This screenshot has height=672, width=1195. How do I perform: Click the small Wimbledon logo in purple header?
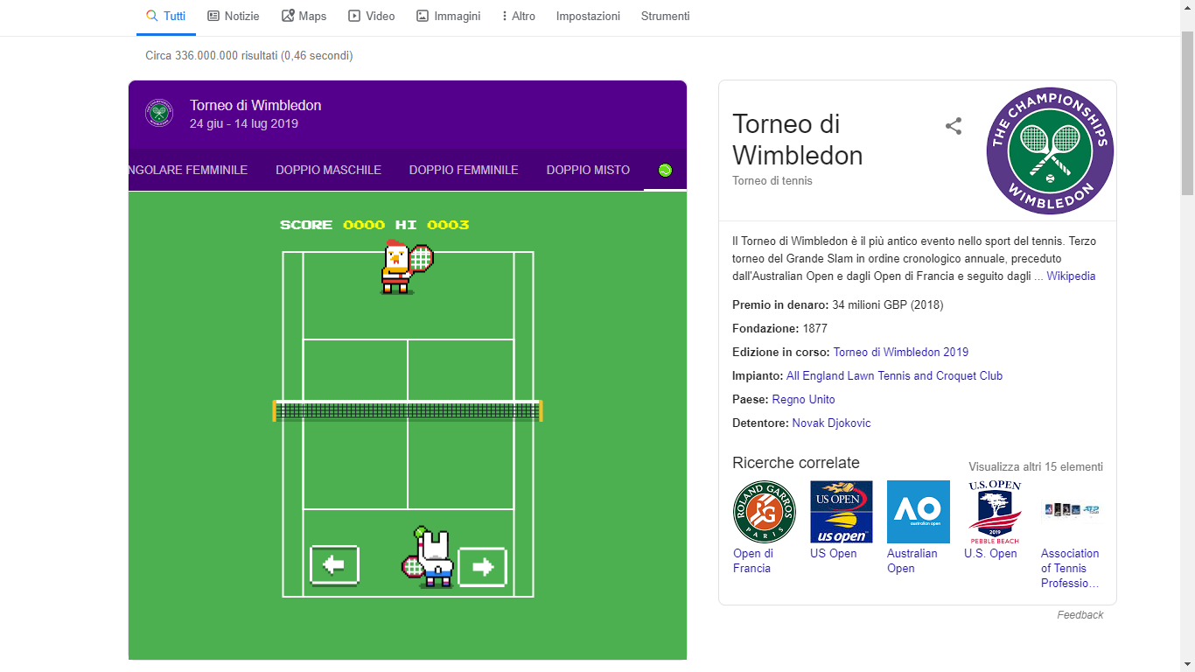159,114
